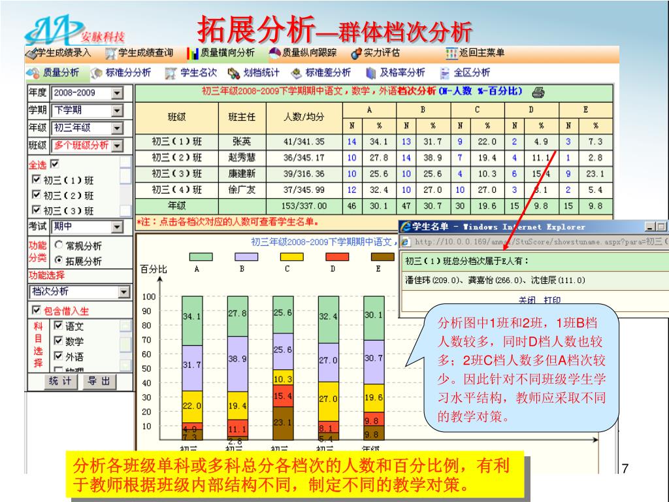Click the red D legend swatch

point(337,256)
